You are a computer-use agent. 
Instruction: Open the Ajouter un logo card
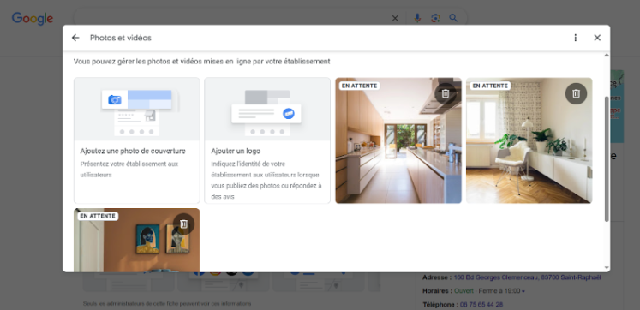pos(267,140)
